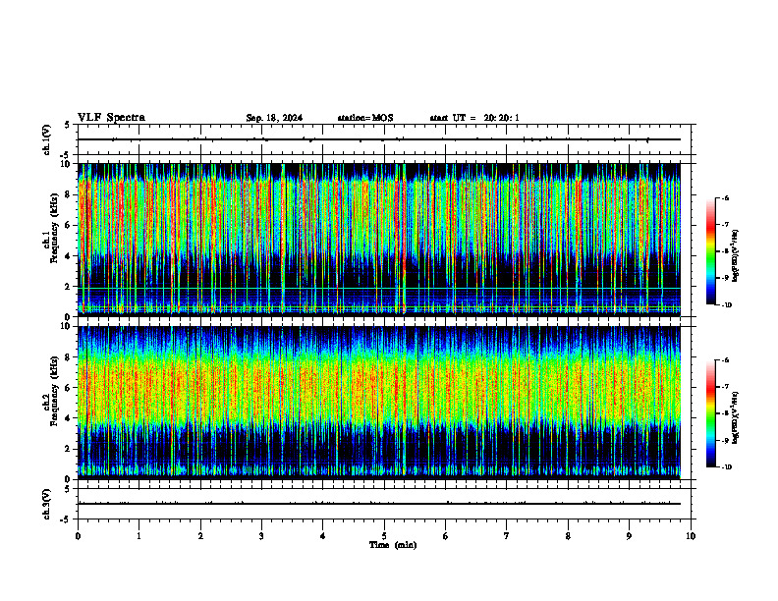
Task: Click the 'station=MOS' label
Action: 365,118
